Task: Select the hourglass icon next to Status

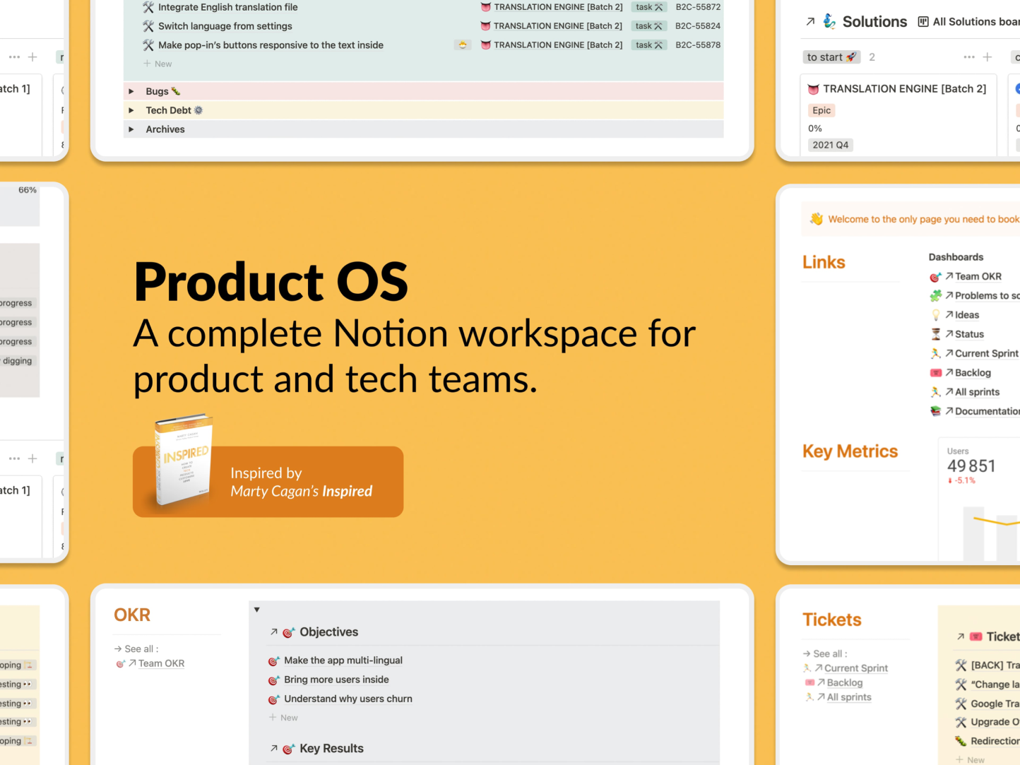Action: [x=936, y=334]
